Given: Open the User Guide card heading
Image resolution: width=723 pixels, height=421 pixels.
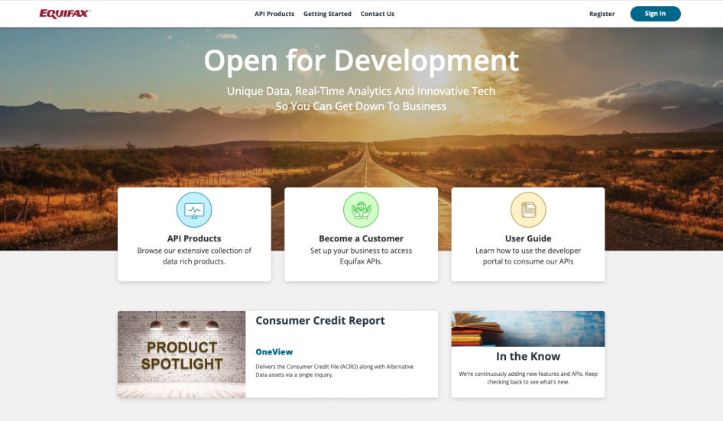Looking at the screenshot, I should pyautogui.click(x=527, y=238).
